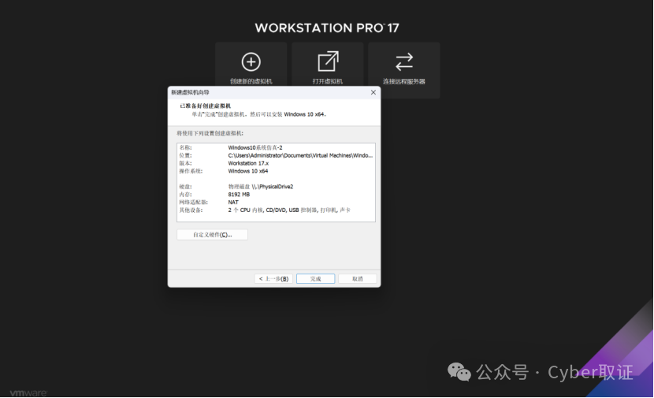Close the new virtual machine wizard dialog

373,92
